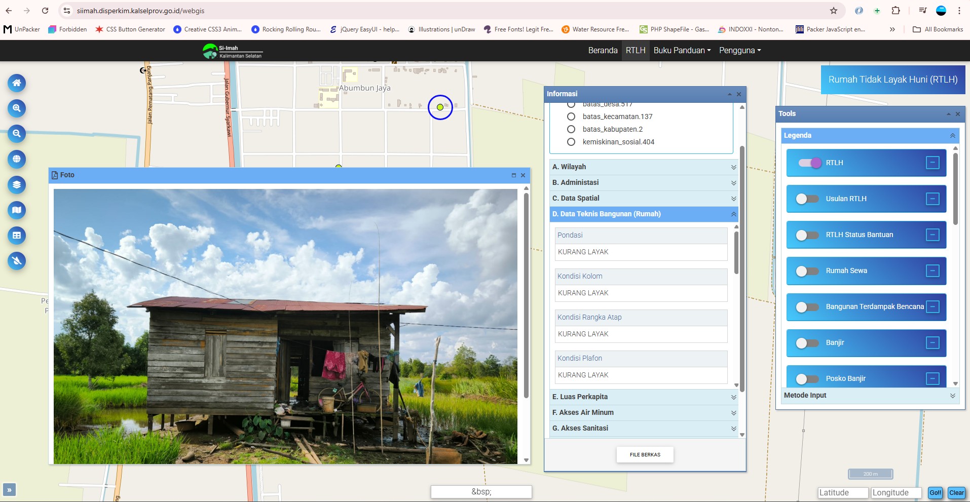Open the attribute table grid tool

click(16, 236)
